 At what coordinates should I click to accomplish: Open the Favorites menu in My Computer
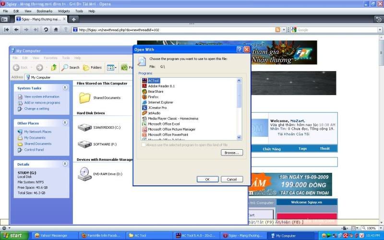coord(50,58)
